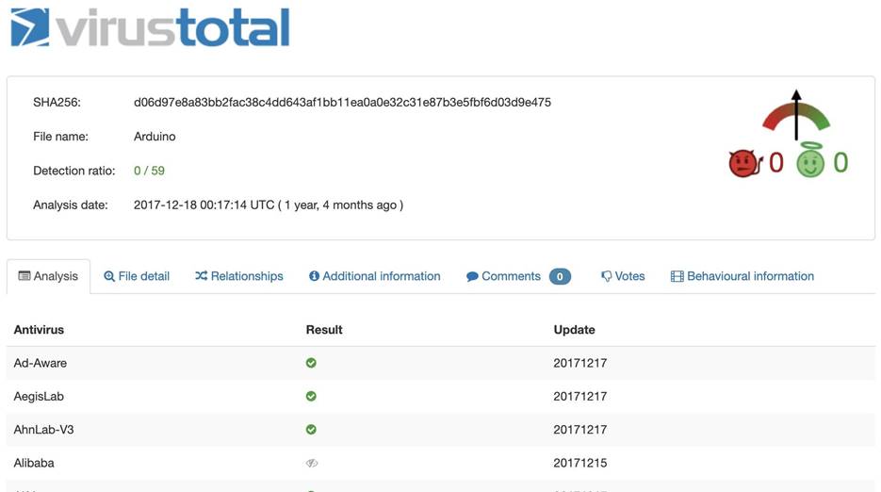Click the green checkmark for AhnLab-V3
881x492 pixels.
click(x=311, y=430)
